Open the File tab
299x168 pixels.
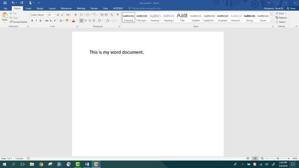click(5, 8)
